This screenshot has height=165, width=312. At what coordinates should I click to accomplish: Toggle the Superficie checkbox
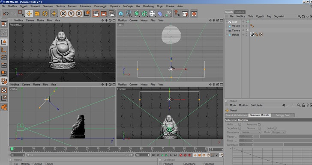point(240,128)
